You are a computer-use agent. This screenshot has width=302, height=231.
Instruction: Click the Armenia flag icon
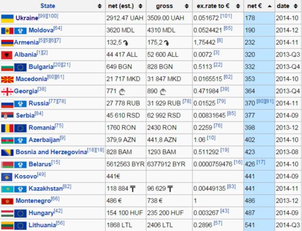click(7, 43)
